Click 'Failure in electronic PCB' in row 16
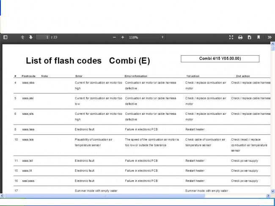This screenshot has height=206, width=275. tap(141, 181)
